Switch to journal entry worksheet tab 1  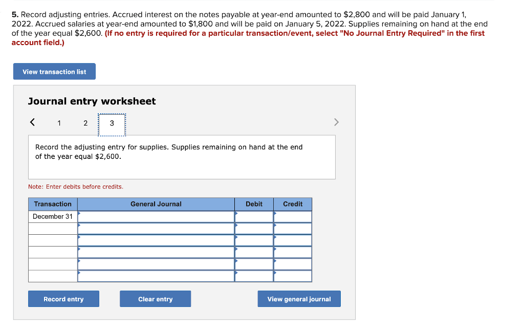click(59, 123)
